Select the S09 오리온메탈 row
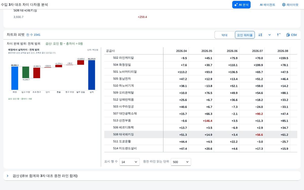The width and height of the screenshot is (304, 190). (201, 93)
